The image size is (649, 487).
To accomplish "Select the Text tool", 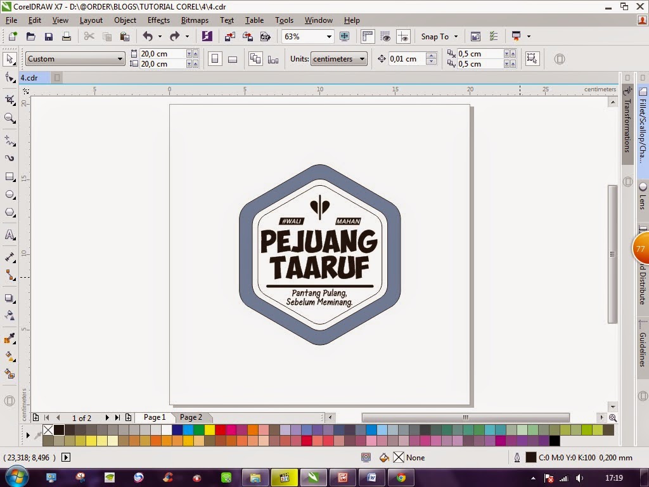I will (x=10, y=235).
